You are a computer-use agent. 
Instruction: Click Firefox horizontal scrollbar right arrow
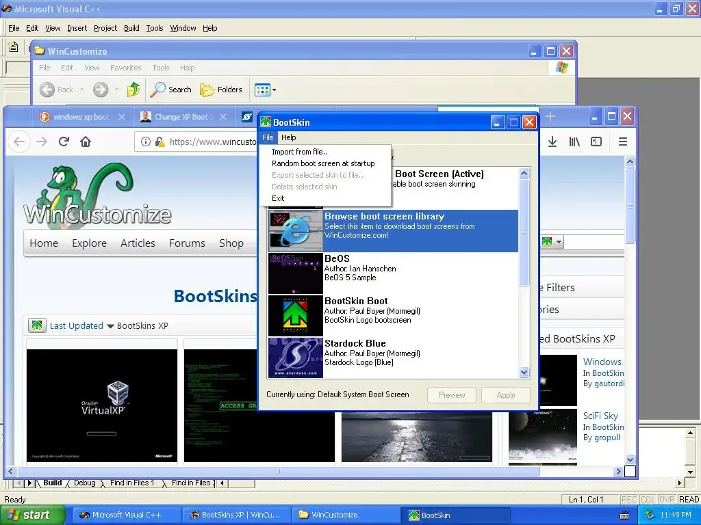[618, 471]
